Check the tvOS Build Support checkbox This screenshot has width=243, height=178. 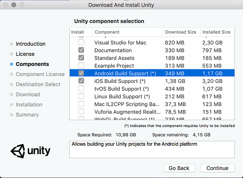pos(81,88)
